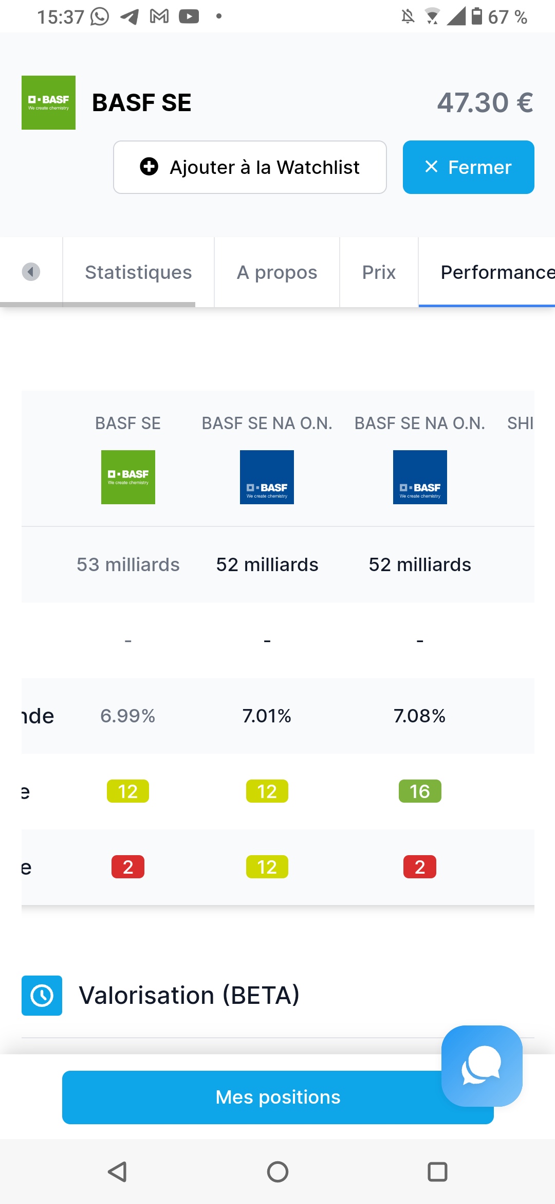Screen dimensions: 555x1204
Task: Tap the YouTube notification icon
Action: coord(189,17)
